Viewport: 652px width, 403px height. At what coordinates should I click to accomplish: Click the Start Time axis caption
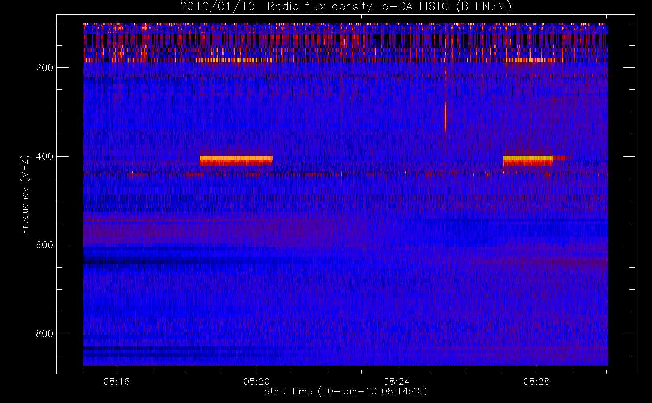click(345, 391)
